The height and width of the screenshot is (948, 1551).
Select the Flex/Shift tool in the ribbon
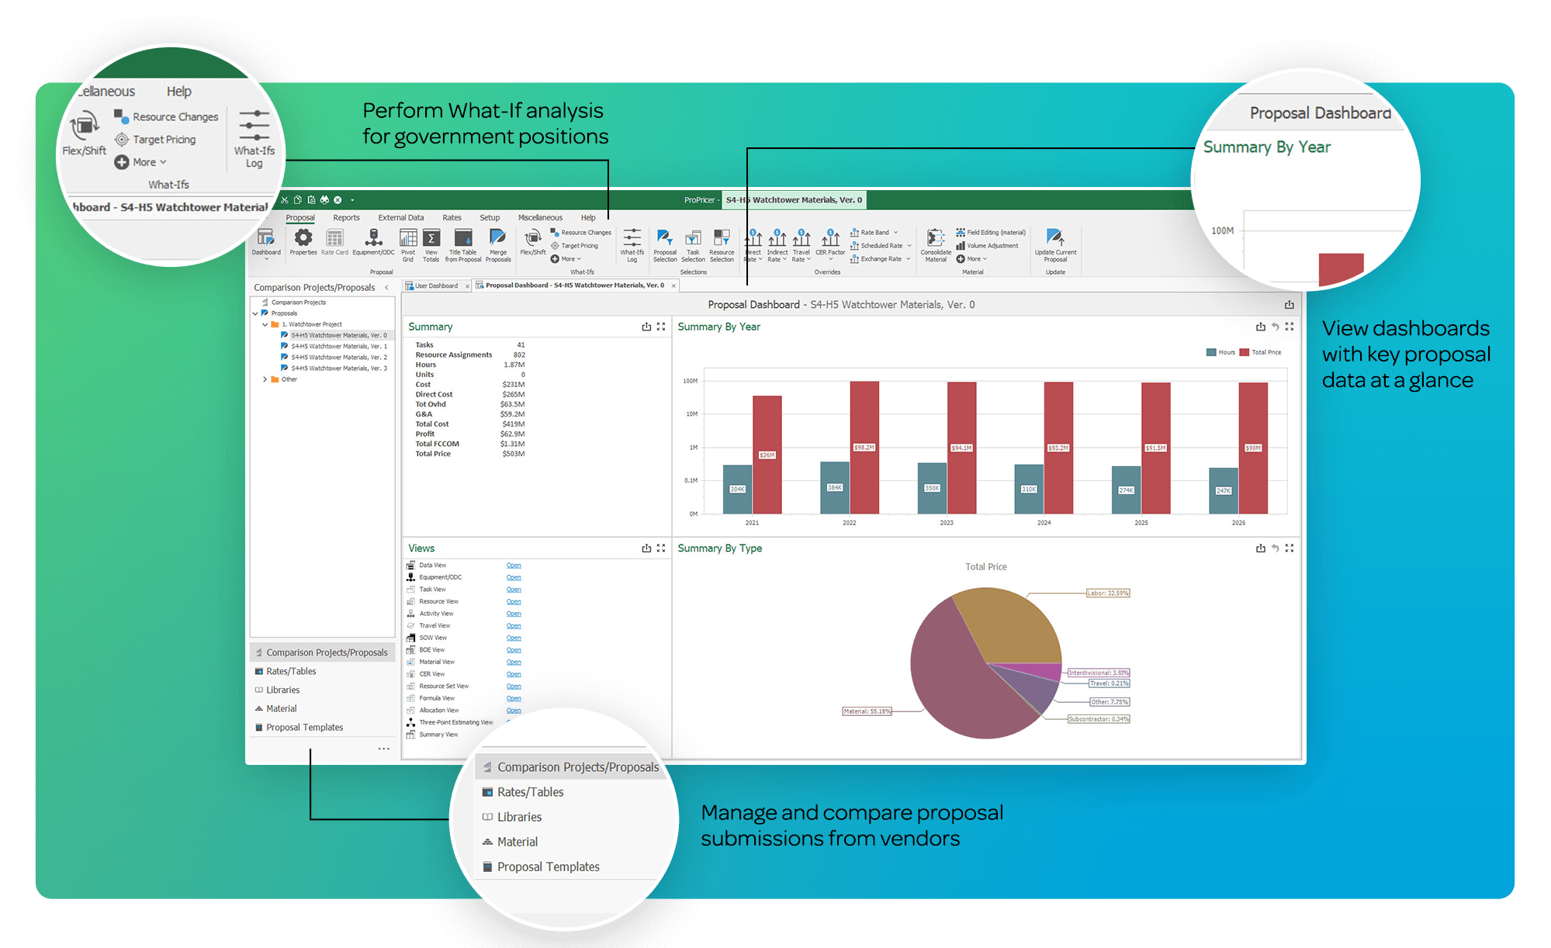[x=533, y=243]
